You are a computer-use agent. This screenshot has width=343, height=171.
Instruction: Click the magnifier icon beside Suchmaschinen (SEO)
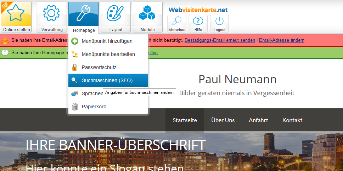[x=75, y=80]
